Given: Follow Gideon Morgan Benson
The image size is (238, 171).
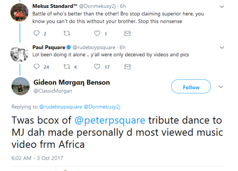Looking at the screenshot, I should [x=191, y=87].
